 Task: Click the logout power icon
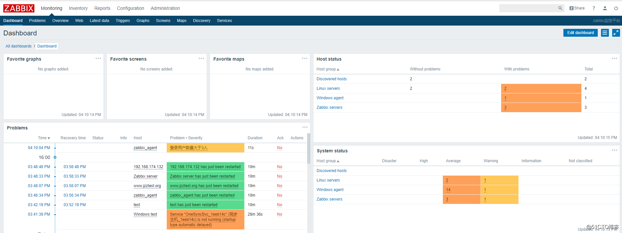616,8
